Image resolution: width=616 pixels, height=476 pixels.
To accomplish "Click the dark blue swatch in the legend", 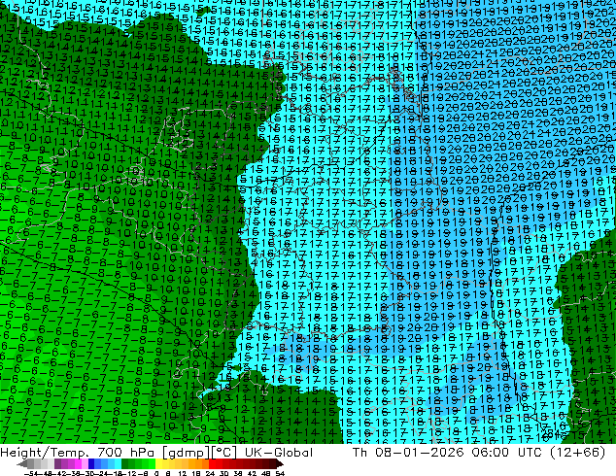I will point(91,464).
